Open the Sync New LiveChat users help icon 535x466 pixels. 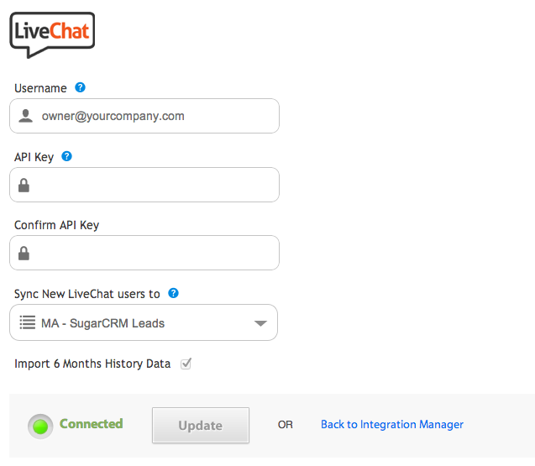pyautogui.click(x=173, y=293)
